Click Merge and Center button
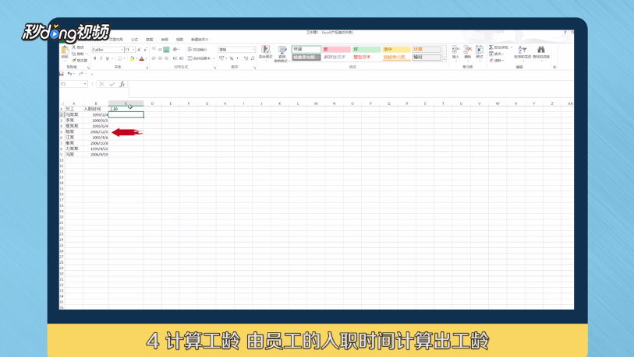This screenshot has height=357, width=634. pyautogui.click(x=199, y=58)
